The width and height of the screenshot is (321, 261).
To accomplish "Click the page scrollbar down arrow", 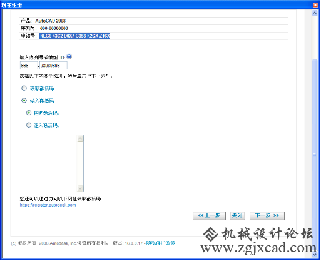I will click(x=315, y=255).
